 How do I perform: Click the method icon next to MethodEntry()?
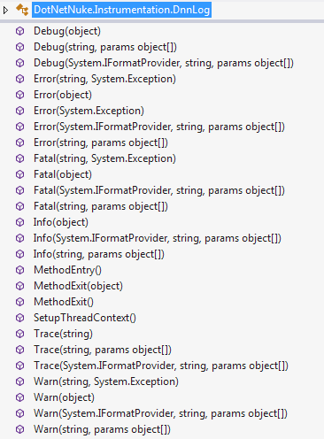pos(19,270)
